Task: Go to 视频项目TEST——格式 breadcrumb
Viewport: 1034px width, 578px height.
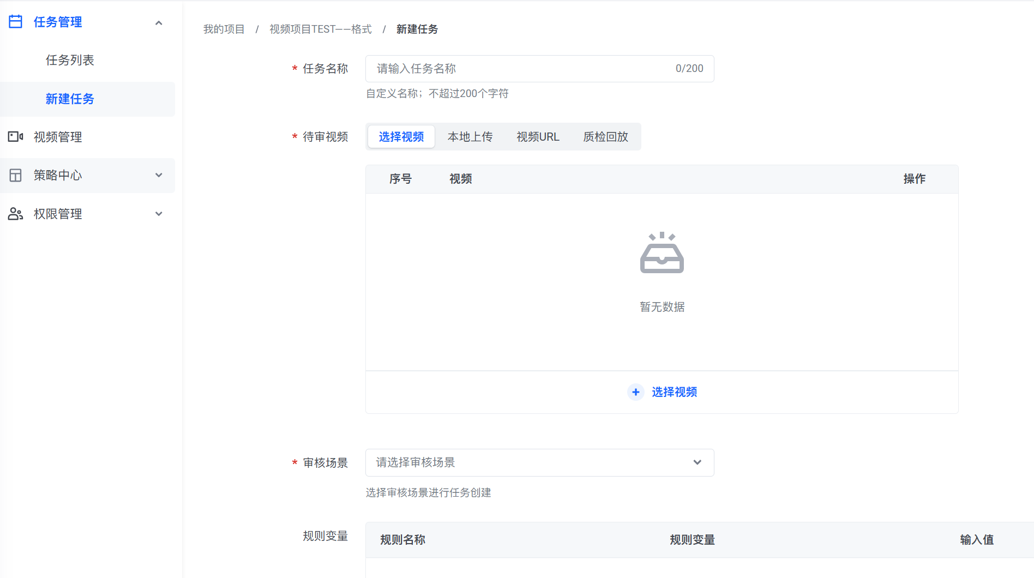Action: [x=321, y=29]
